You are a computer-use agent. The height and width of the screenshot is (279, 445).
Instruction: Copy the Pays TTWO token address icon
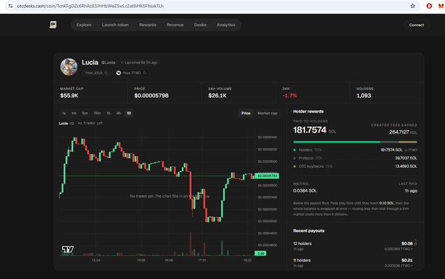pyautogui.click(x=145, y=73)
